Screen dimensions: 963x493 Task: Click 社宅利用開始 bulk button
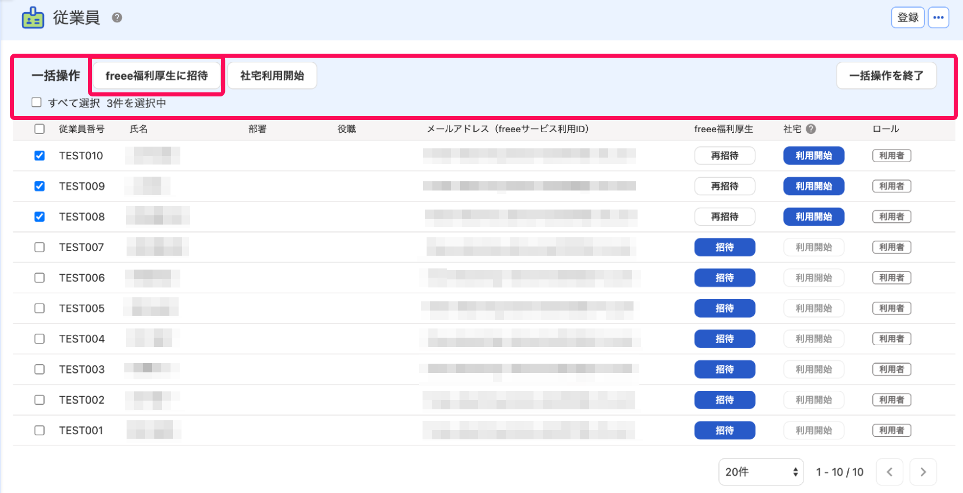pos(272,76)
